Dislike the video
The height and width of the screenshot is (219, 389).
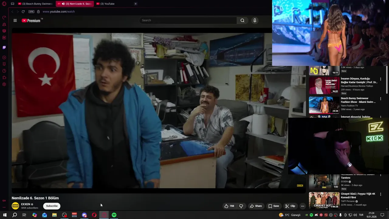(241, 206)
